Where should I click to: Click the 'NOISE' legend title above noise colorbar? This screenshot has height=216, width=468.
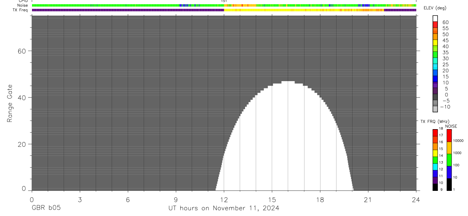coord(451,126)
